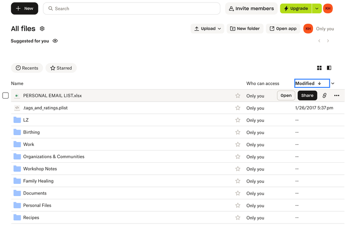The height and width of the screenshot is (226, 345).
Task: Star the Birthing folder
Action: 238,132
